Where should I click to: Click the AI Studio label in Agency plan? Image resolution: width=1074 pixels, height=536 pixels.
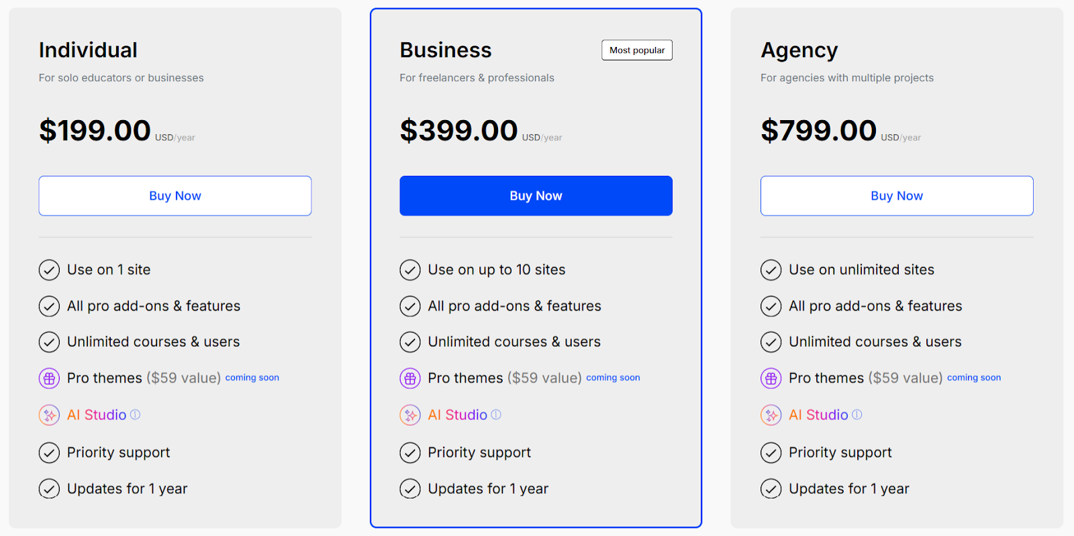coord(818,415)
